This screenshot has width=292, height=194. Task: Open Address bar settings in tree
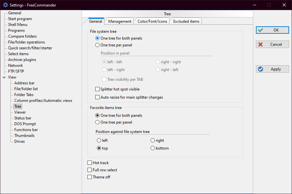click(x=24, y=83)
